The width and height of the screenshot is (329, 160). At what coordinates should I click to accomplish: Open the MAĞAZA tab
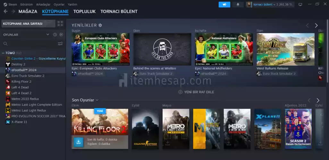(x=28, y=12)
